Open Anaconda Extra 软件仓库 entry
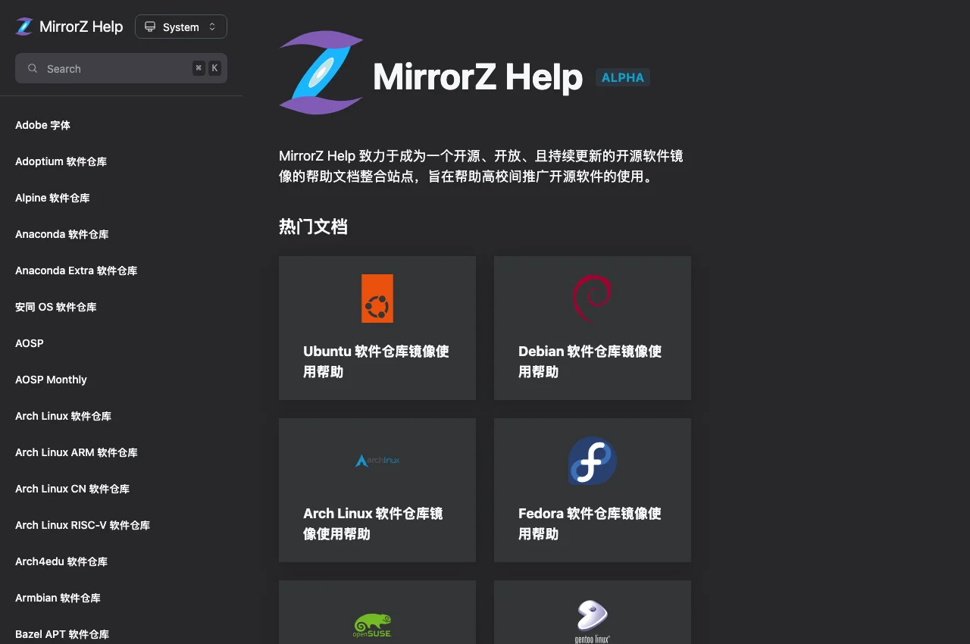 76,270
